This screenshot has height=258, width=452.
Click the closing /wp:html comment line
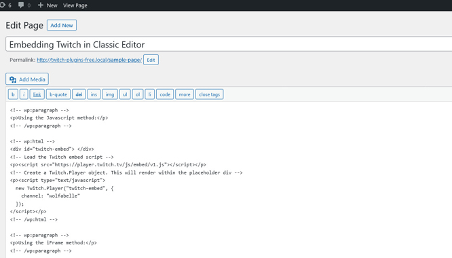coord(34,220)
